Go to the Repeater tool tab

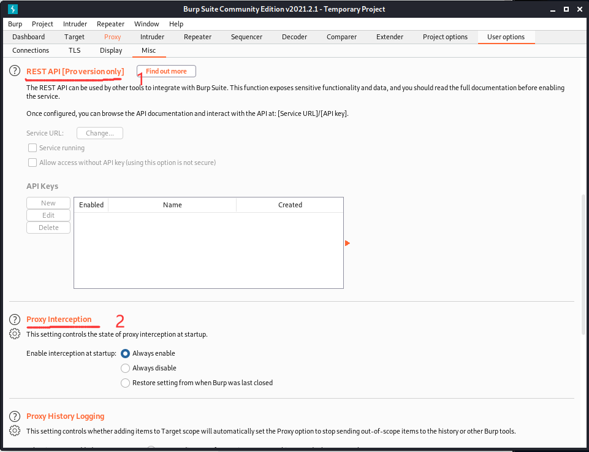[x=197, y=37]
